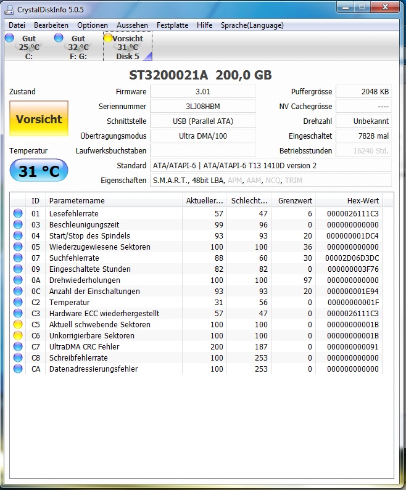
Task: Open the Aussehen menu
Action: 132,25
